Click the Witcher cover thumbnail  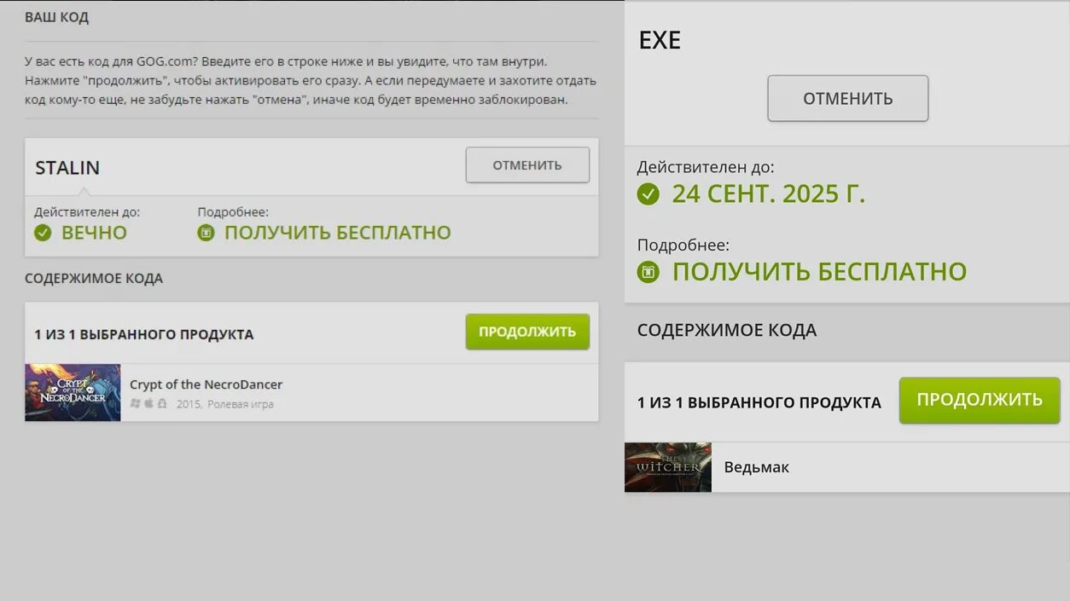(x=667, y=467)
